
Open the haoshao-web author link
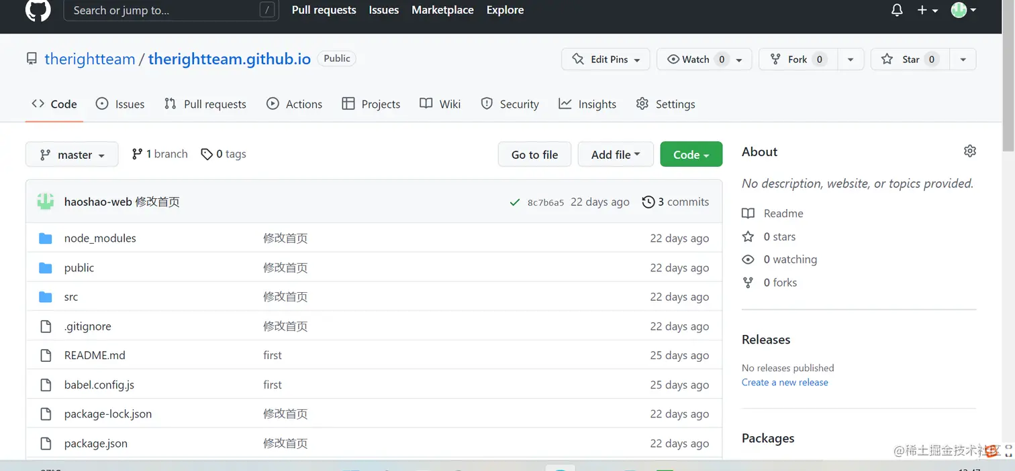pos(98,202)
